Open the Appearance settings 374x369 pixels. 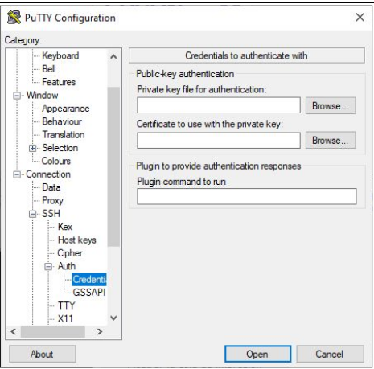point(66,109)
